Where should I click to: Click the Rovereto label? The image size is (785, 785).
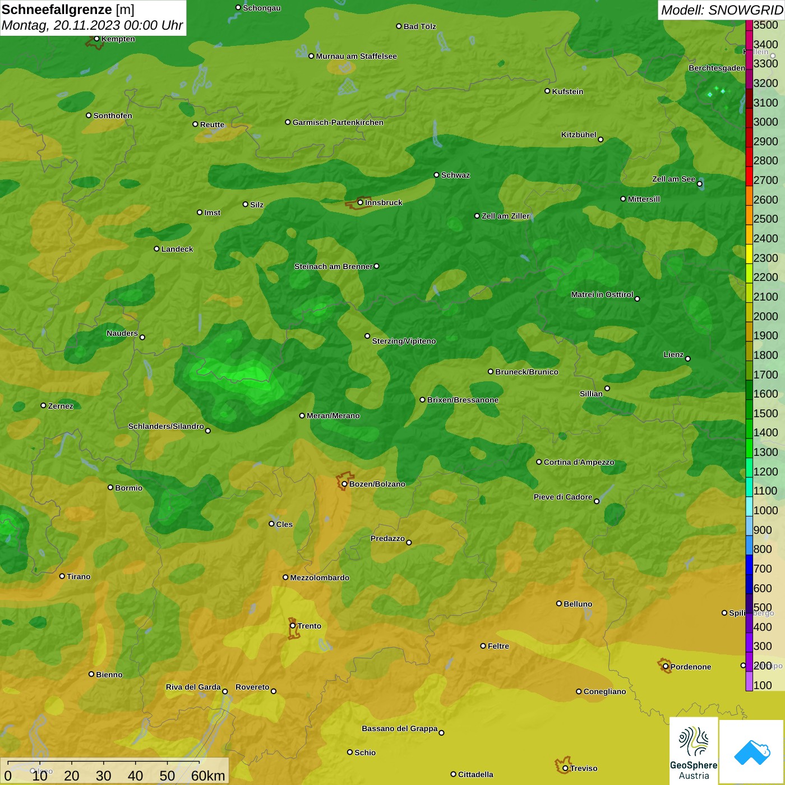(252, 687)
